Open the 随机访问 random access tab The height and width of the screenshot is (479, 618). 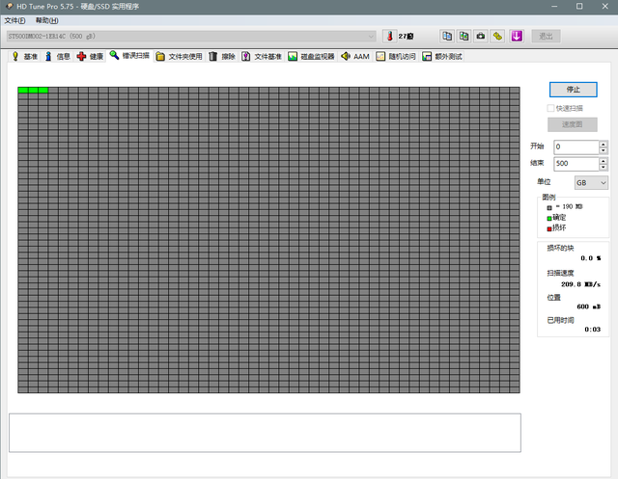(x=396, y=57)
